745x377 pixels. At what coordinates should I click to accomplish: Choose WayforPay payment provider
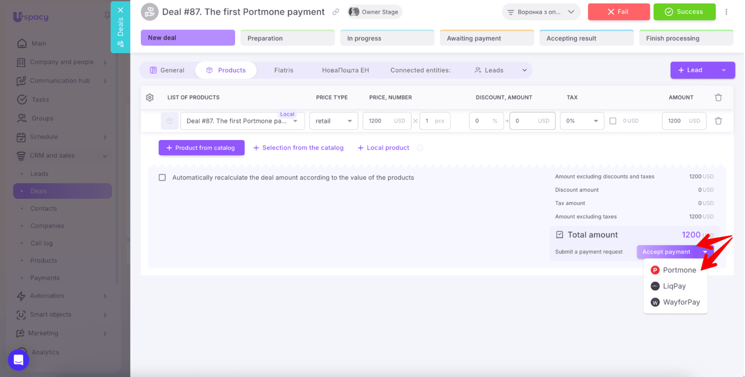pos(675,302)
